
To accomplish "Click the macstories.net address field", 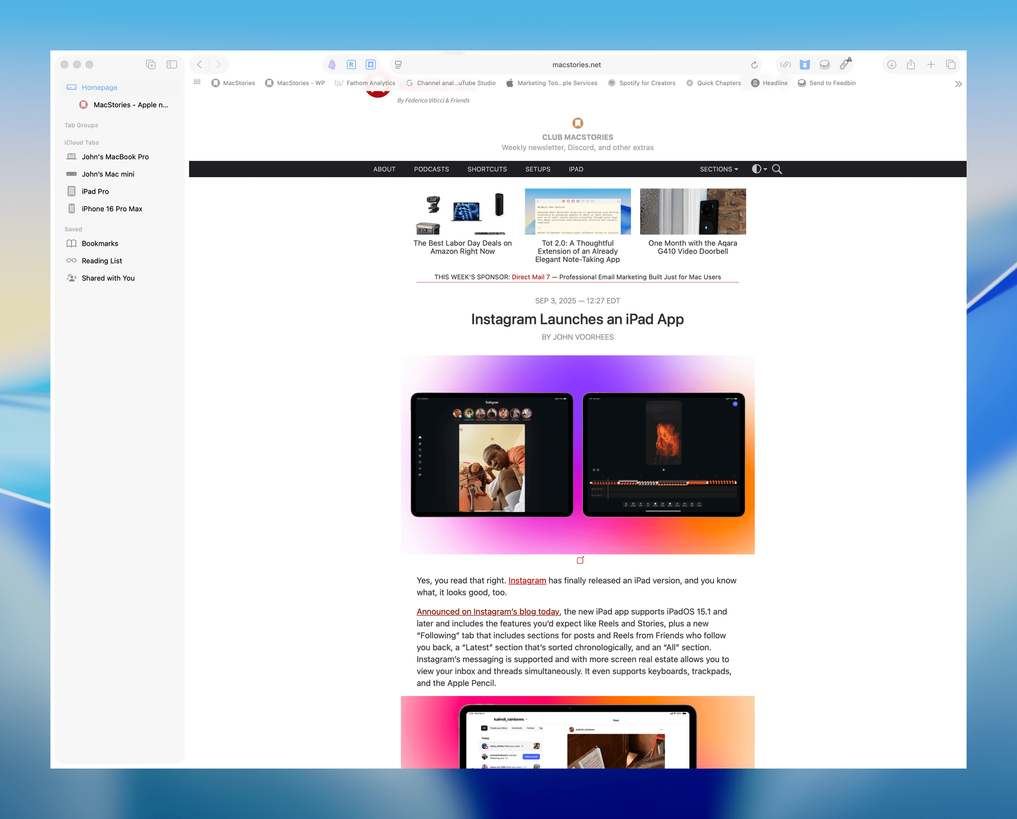I will pyautogui.click(x=576, y=65).
